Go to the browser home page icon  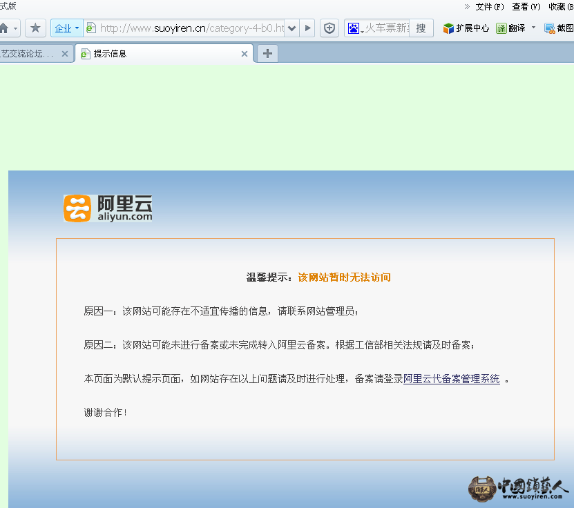point(3,28)
